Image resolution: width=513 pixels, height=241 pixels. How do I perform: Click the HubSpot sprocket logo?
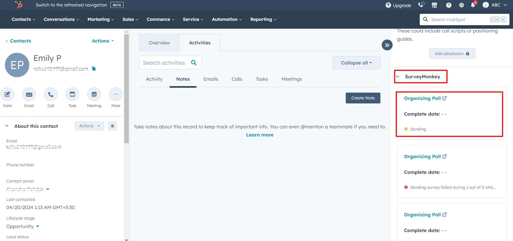point(18,5)
